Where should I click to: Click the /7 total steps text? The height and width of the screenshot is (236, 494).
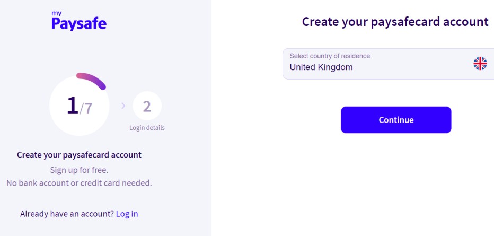[86, 108]
